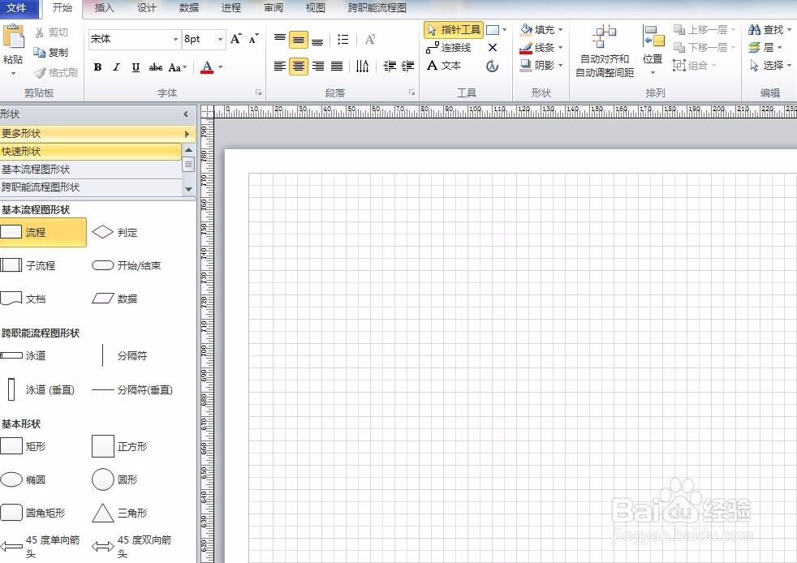
Task: Align paragraph left
Action: pyautogui.click(x=279, y=66)
